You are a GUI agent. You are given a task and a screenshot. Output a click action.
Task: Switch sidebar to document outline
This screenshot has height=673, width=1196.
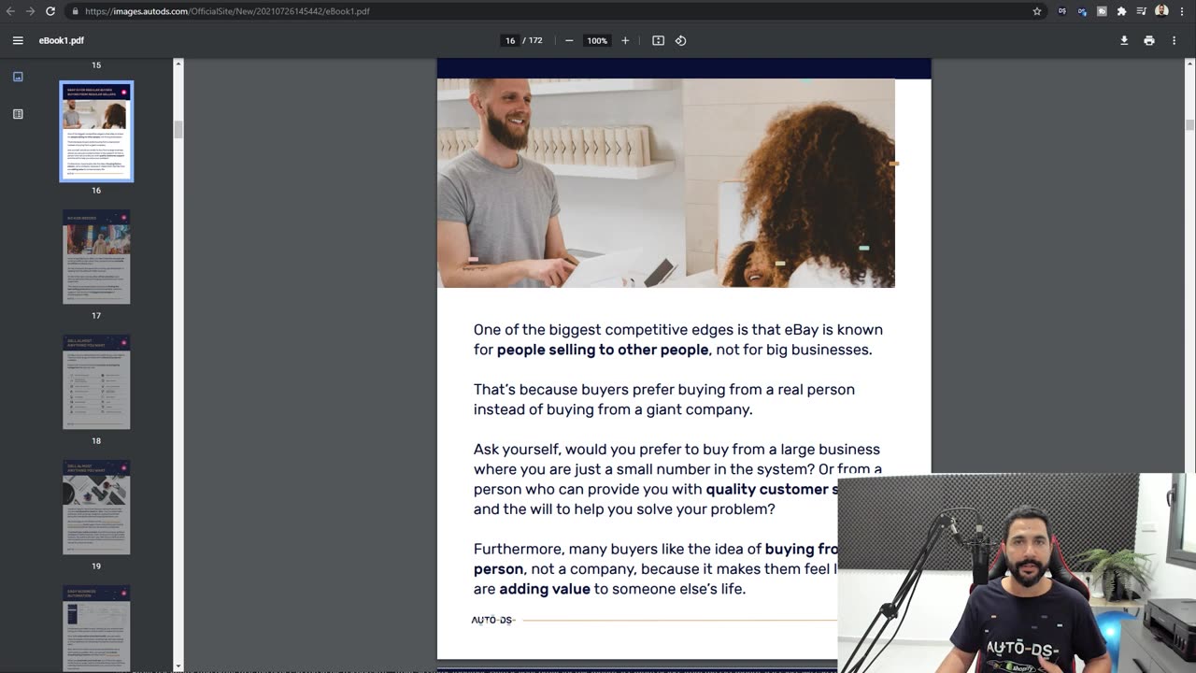click(x=18, y=114)
